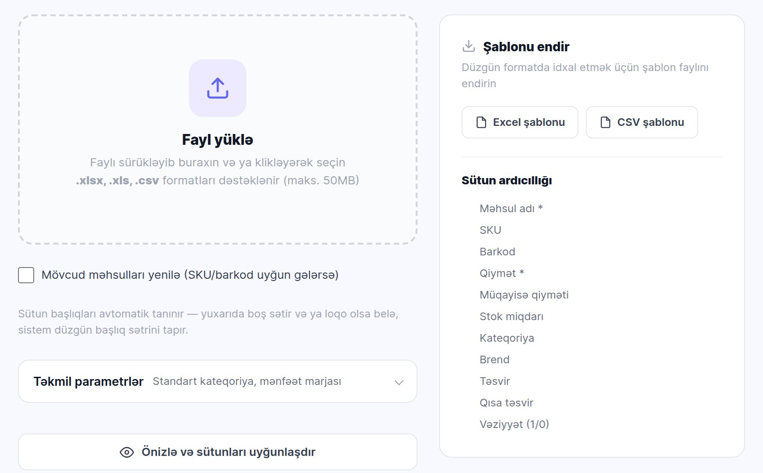The image size is (763, 473).
Task: Click 'Standart kateqoriya, mənfəət marjası' subtitle
Action: coord(247,381)
